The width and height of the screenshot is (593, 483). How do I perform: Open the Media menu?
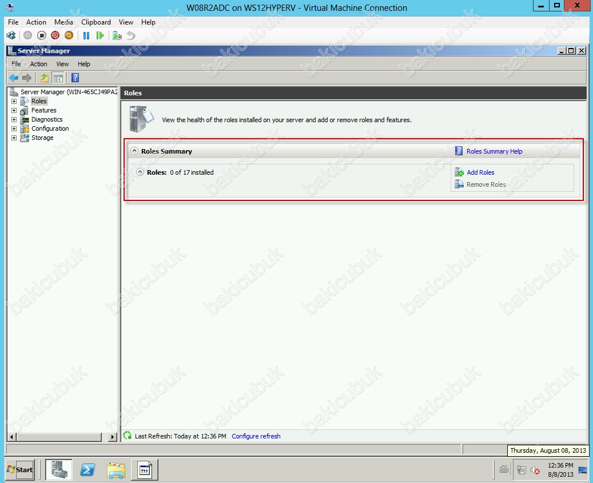63,22
